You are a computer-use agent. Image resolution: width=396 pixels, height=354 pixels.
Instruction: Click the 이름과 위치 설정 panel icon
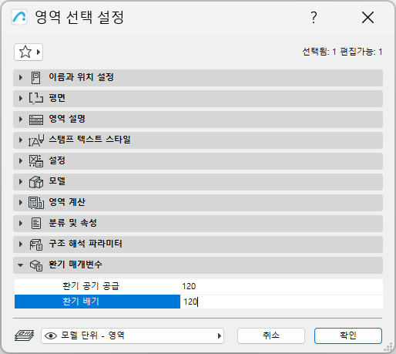tap(36, 78)
